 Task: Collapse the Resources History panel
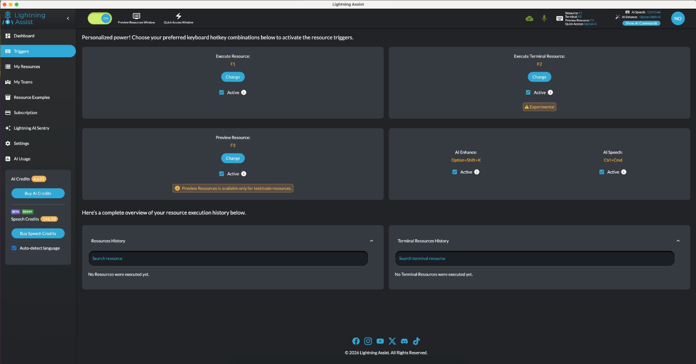[x=371, y=241]
